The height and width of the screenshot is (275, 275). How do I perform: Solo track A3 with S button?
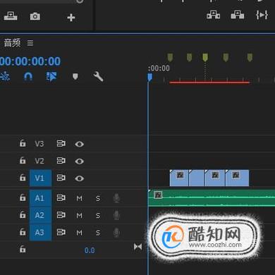click(98, 233)
